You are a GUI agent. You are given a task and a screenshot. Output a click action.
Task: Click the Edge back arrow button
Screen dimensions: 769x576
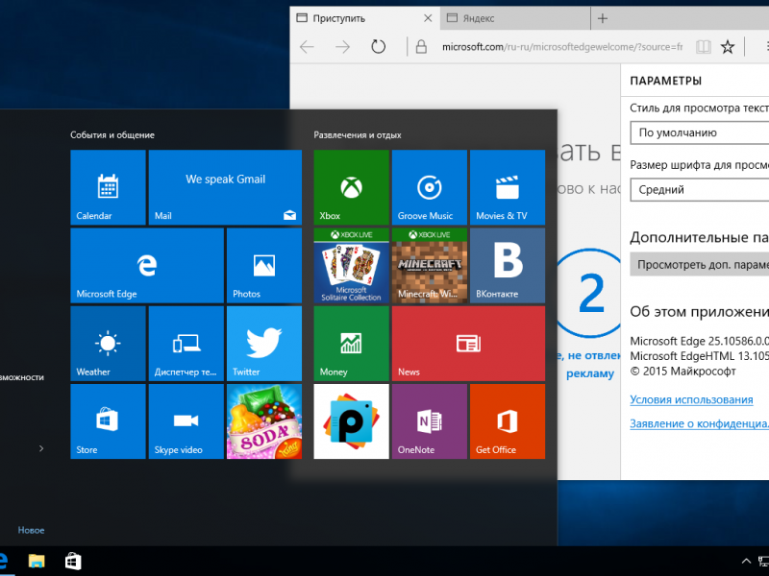pyautogui.click(x=307, y=47)
